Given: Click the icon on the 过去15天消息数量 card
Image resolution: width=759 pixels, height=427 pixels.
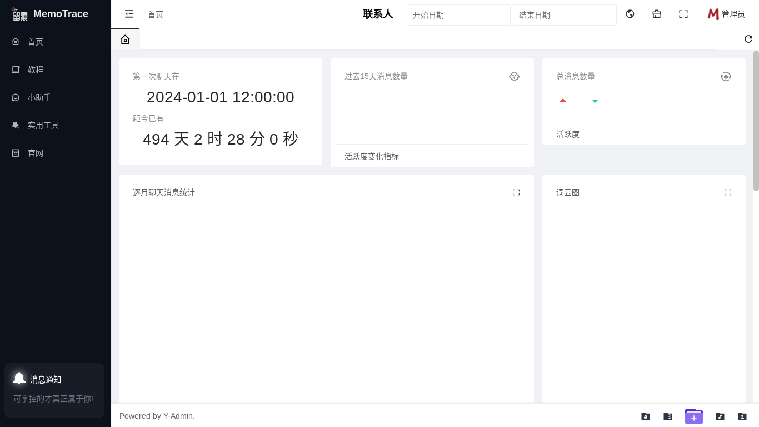Looking at the screenshot, I should pos(514,76).
